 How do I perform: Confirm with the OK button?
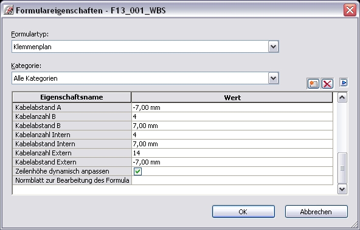click(243, 211)
